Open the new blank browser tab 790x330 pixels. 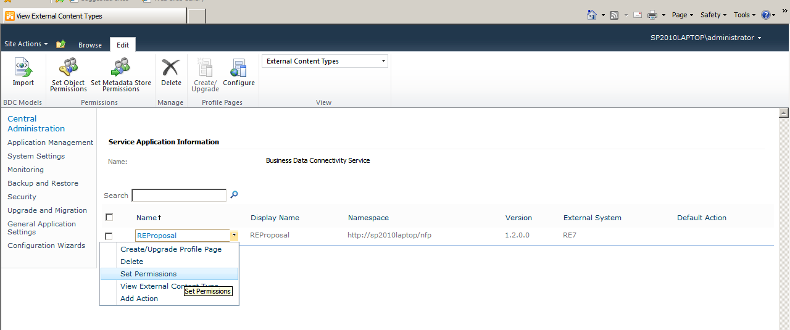196,17
